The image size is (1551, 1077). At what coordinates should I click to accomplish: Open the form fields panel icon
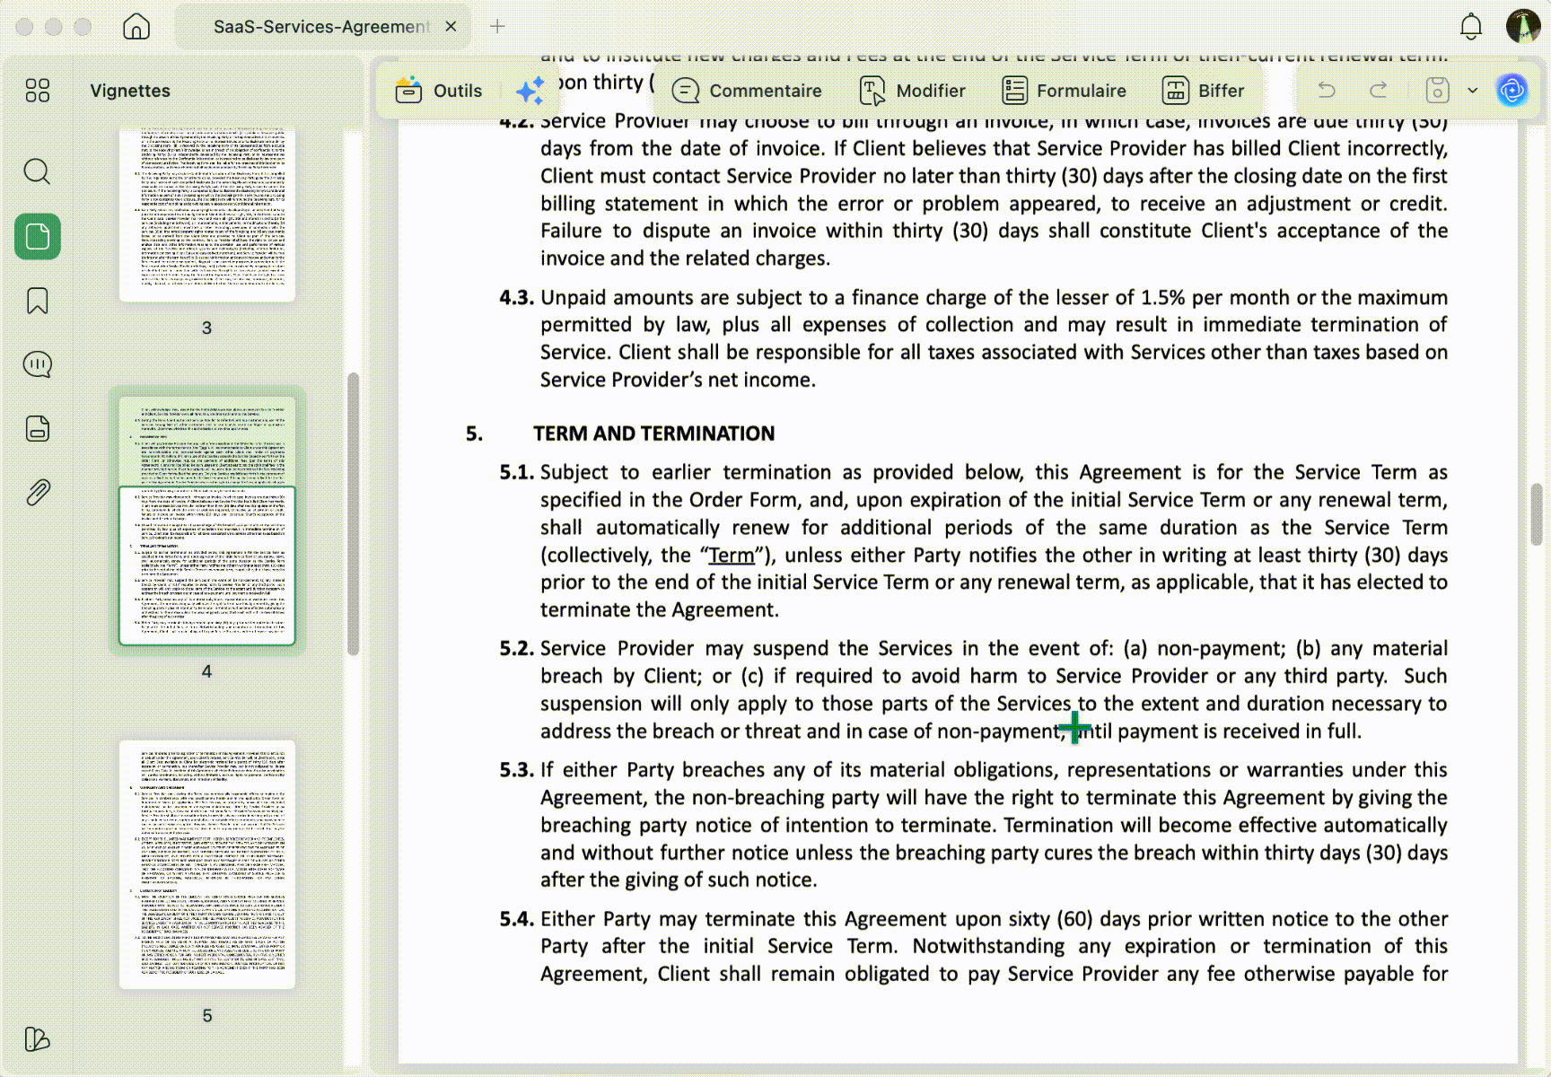[38, 429]
